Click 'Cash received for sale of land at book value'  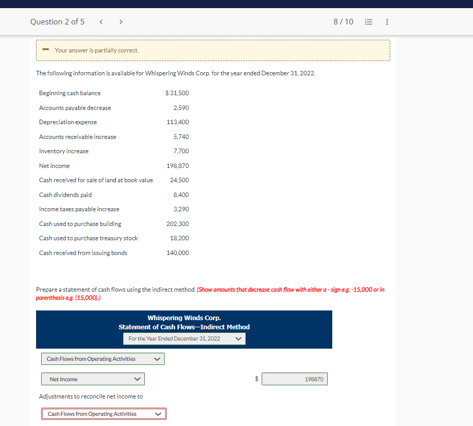point(96,180)
